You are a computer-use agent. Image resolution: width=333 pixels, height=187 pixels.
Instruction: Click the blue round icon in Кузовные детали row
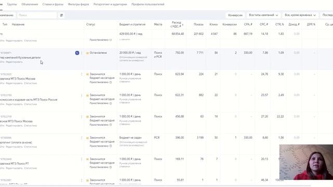pyautogui.click(x=77, y=53)
